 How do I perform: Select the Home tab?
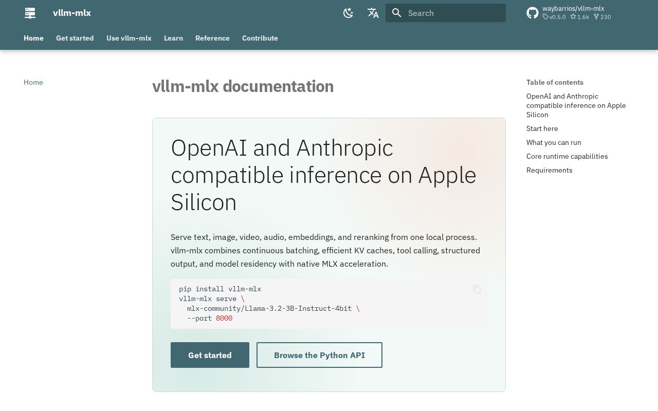tap(33, 38)
